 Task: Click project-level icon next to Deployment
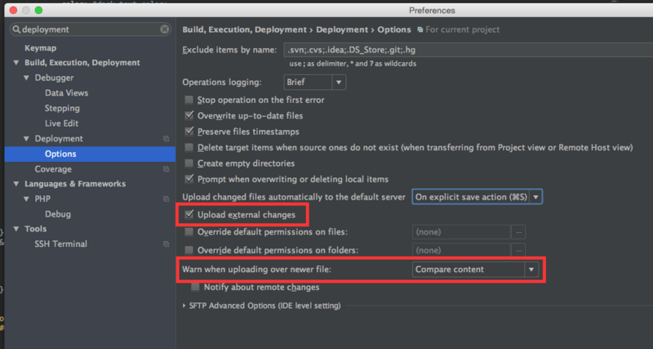[167, 139]
